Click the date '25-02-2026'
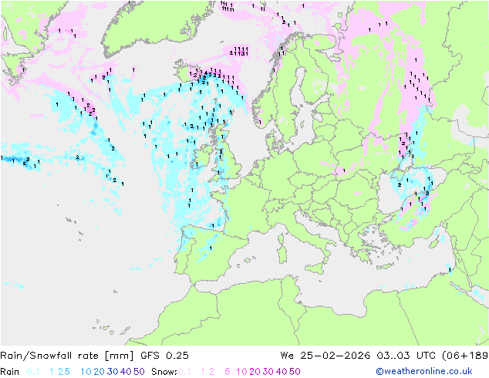The width and height of the screenshot is (489, 378). (336, 356)
